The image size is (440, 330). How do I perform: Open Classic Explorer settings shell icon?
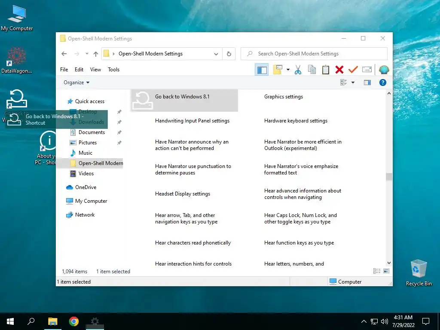point(384,70)
